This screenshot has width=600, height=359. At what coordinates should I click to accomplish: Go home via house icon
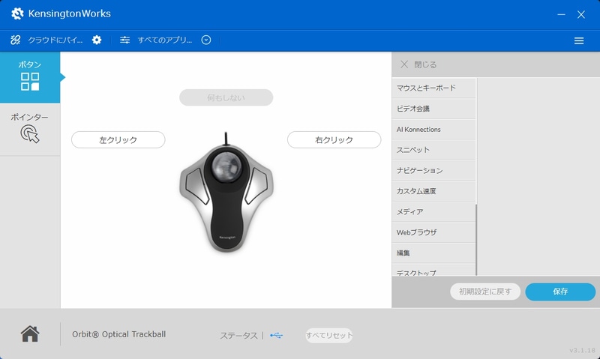pos(30,334)
